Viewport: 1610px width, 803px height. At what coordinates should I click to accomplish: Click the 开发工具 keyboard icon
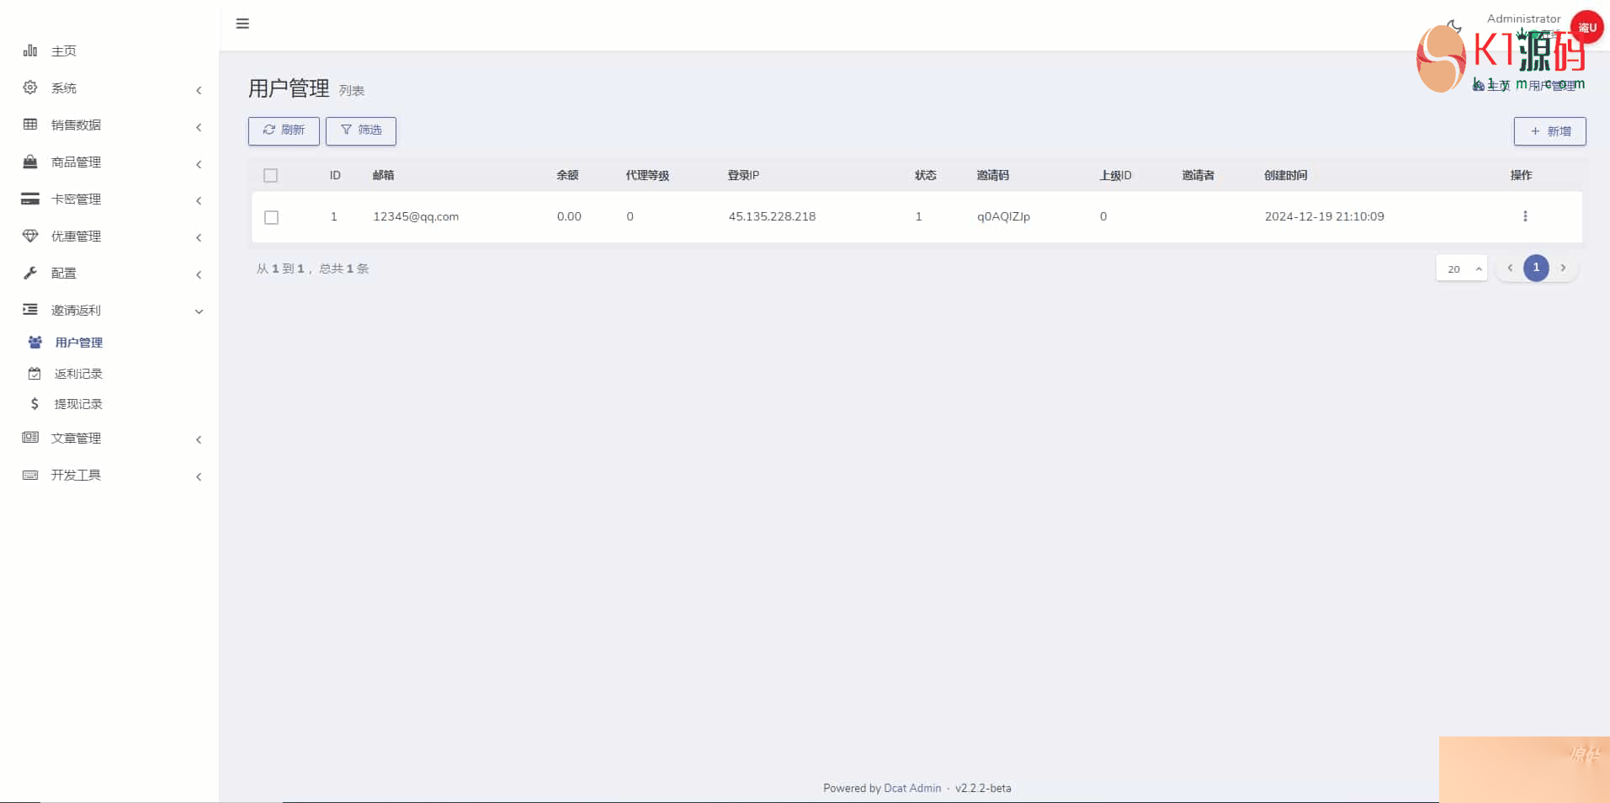pos(30,475)
